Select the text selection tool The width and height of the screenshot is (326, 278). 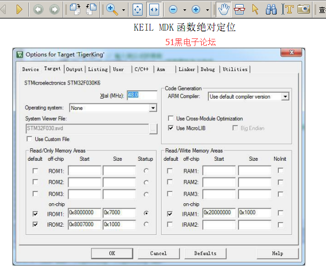288,9
